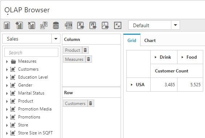Expand the Drink column header
This screenshot has width=205, height=138.
coord(155,57)
